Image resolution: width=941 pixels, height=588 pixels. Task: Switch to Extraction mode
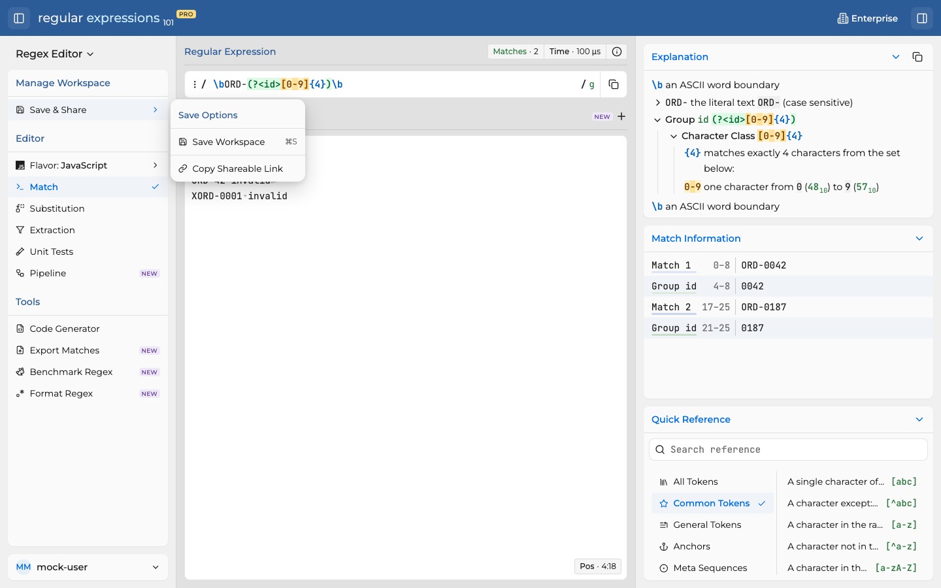(88, 230)
